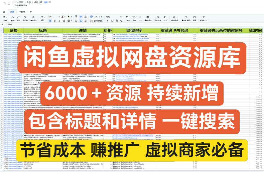
Task: Open the 公式 formula dropdown
Action: point(165,18)
